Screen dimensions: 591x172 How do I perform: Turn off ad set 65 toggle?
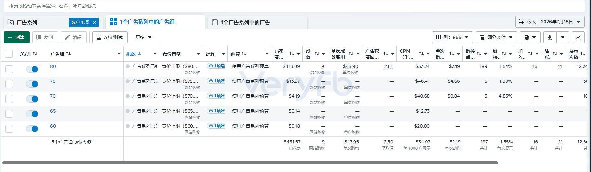click(x=32, y=114)
